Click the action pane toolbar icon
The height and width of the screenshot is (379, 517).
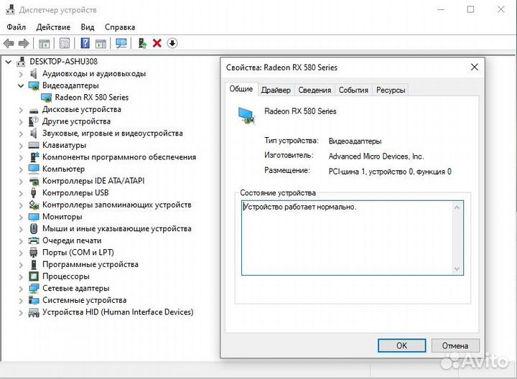(x=101, y=43)
